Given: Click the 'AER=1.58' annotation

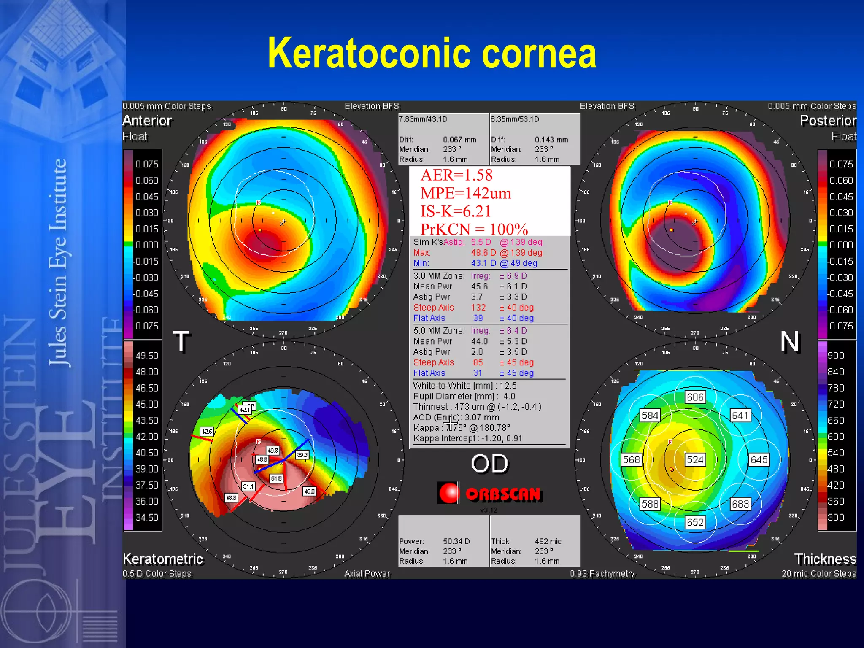Looking at the screenshot, I should [x=456, y=175].
